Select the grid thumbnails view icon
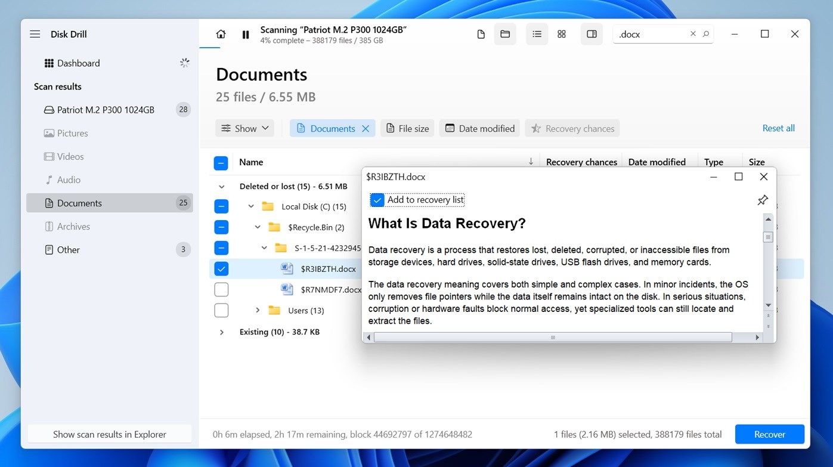Screen dimensions: 833x467 click(562, 35)
